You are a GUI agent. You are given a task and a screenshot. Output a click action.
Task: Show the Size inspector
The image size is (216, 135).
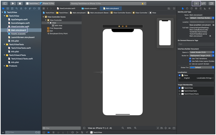(205, 9)
